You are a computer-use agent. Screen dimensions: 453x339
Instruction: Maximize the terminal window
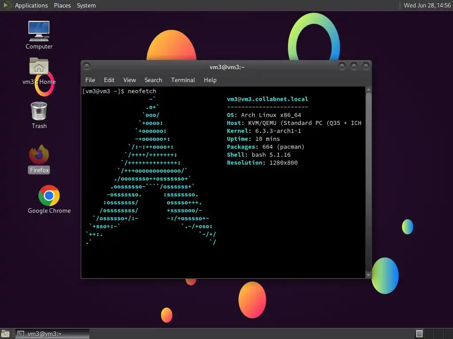[x=353, y=66]
